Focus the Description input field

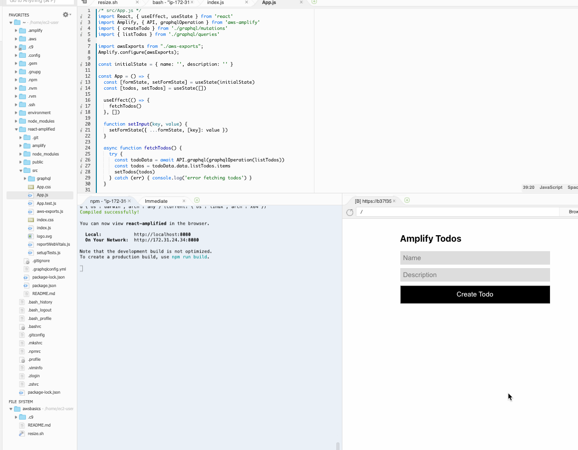475,275
